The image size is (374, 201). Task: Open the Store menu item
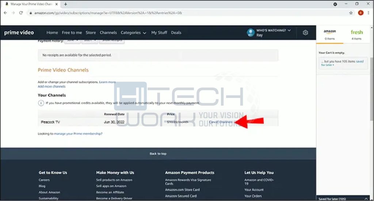pos(91,33)
